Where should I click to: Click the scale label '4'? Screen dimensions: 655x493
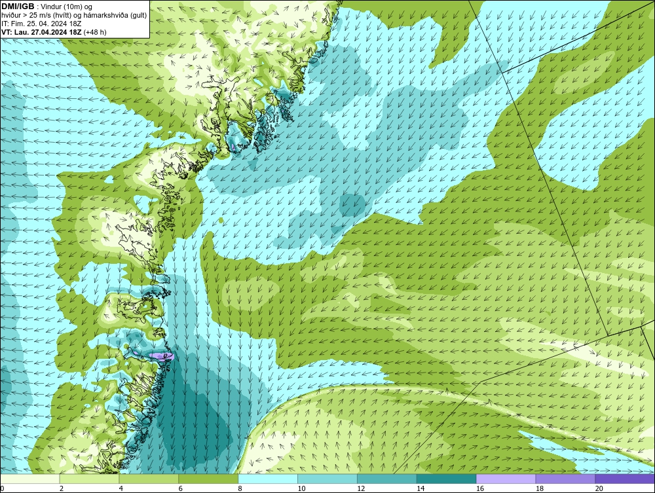(x=121, y=488)
